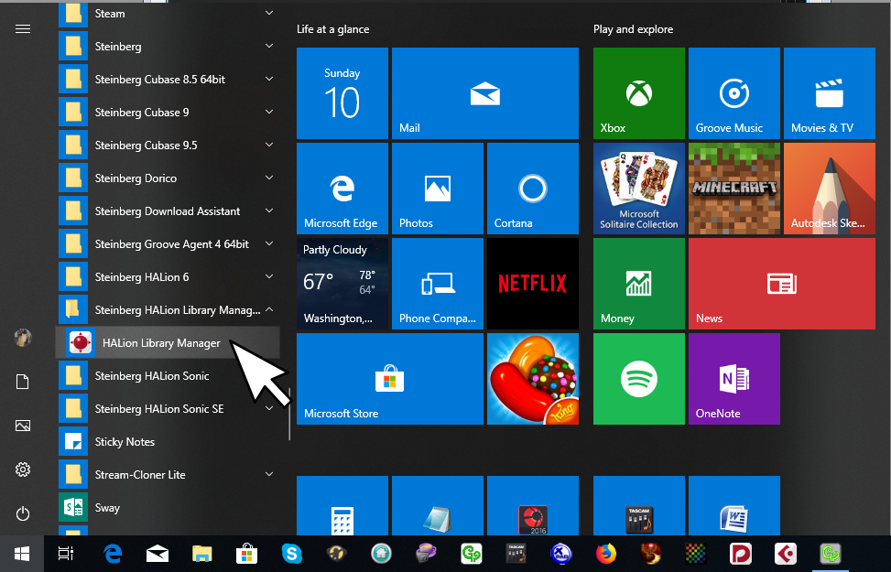Open Sticky Notes app
The height and width of the screenshot is (572, 891).
(x=168, y=441)
